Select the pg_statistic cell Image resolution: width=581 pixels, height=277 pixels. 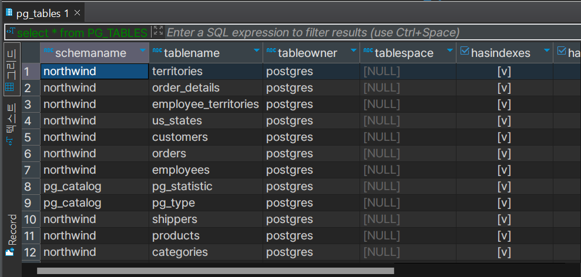click(206, 186)
